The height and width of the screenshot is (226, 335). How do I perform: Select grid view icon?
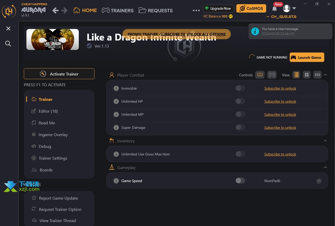307,75
